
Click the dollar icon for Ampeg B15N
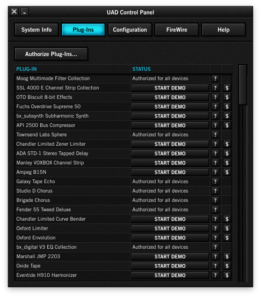coord(227,172)
